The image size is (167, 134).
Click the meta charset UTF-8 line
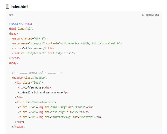[x=29, y=38]
